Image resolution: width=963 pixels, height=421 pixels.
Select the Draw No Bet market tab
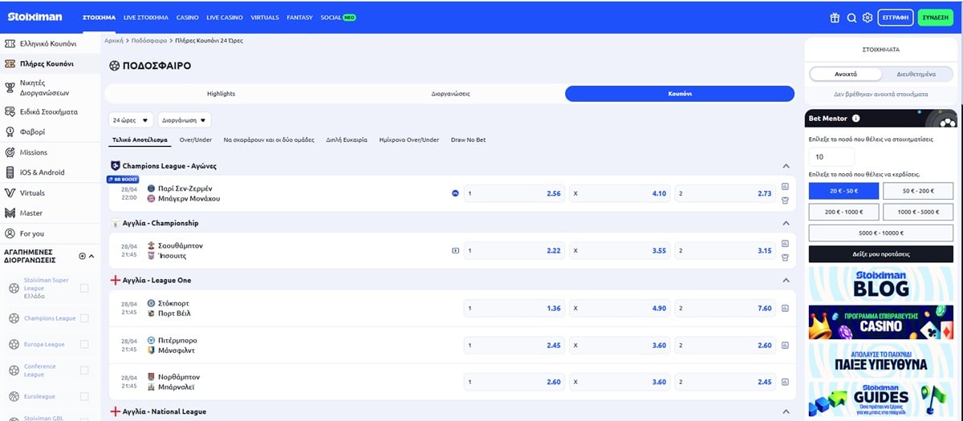[x=468, y=140]
